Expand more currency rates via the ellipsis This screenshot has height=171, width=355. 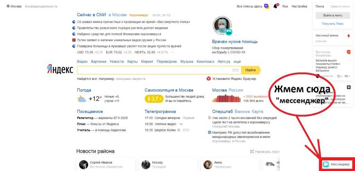point(172,52)
